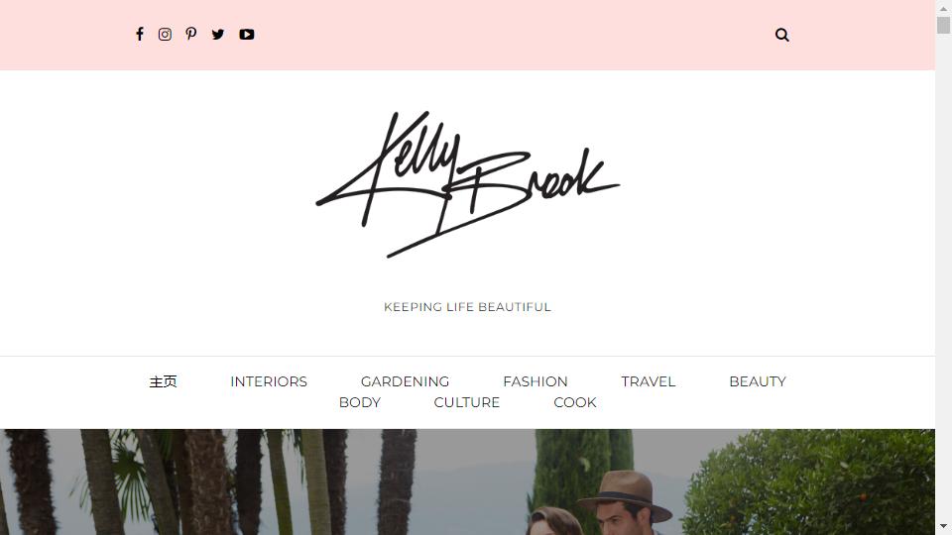Click the search magnifier icon

(x=782, y=35)
